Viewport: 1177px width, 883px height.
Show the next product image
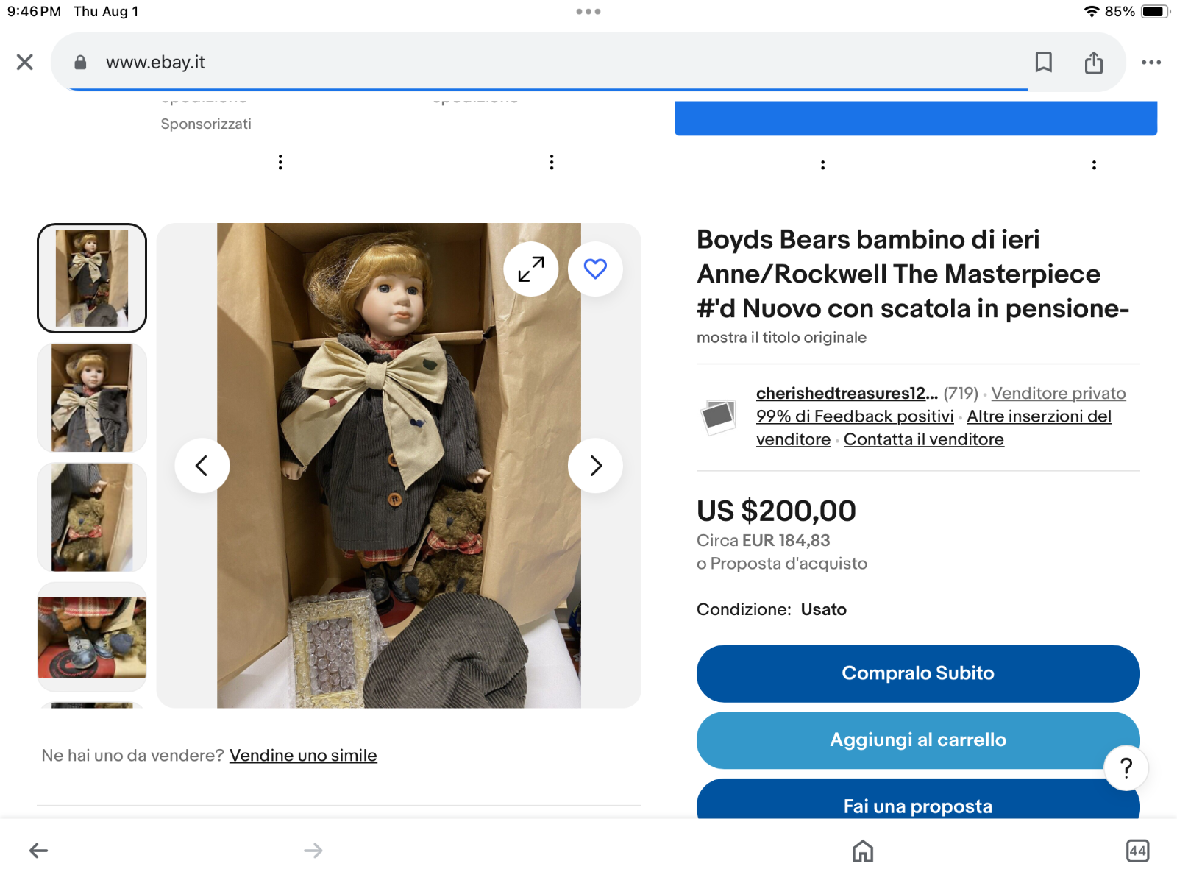point(595,466)
